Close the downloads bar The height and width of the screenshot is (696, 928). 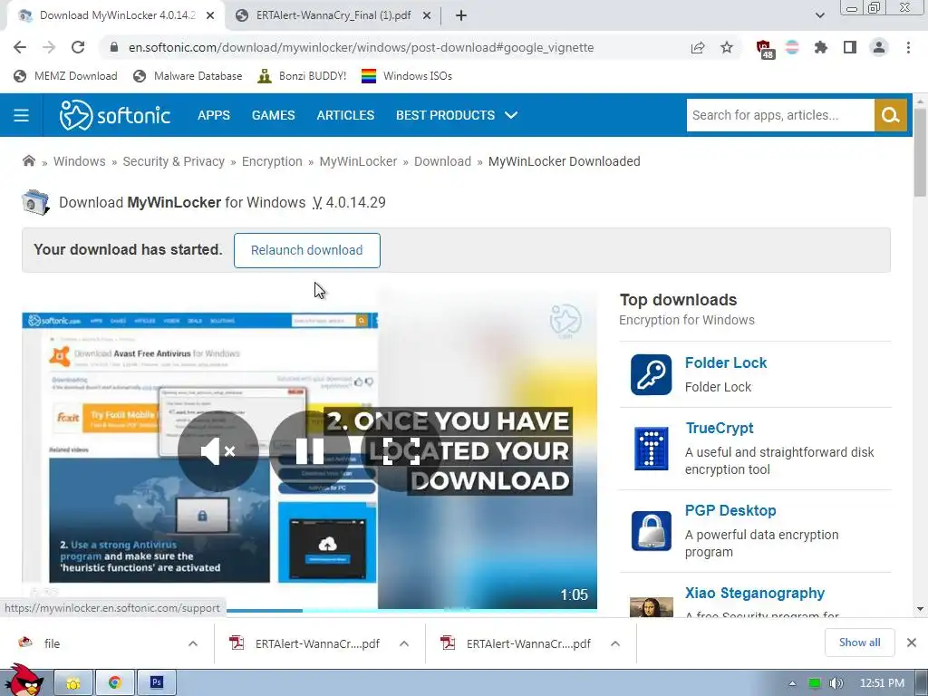(912, 643)
